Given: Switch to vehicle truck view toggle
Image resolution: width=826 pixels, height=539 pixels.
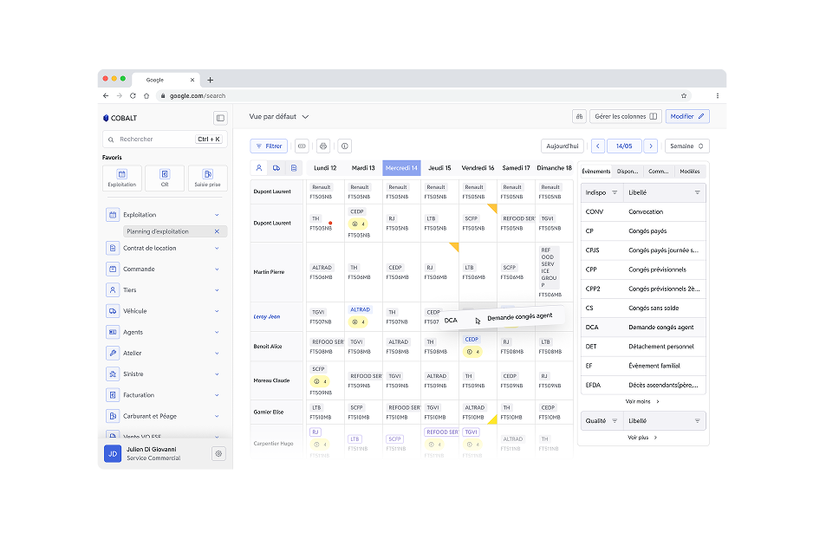Looking at the screenshot, I should (276, 168).
